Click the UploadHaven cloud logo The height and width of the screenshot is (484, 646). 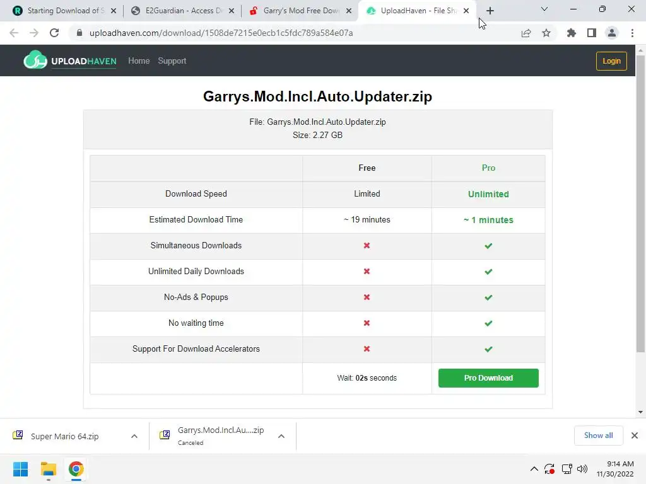[35, 60]
